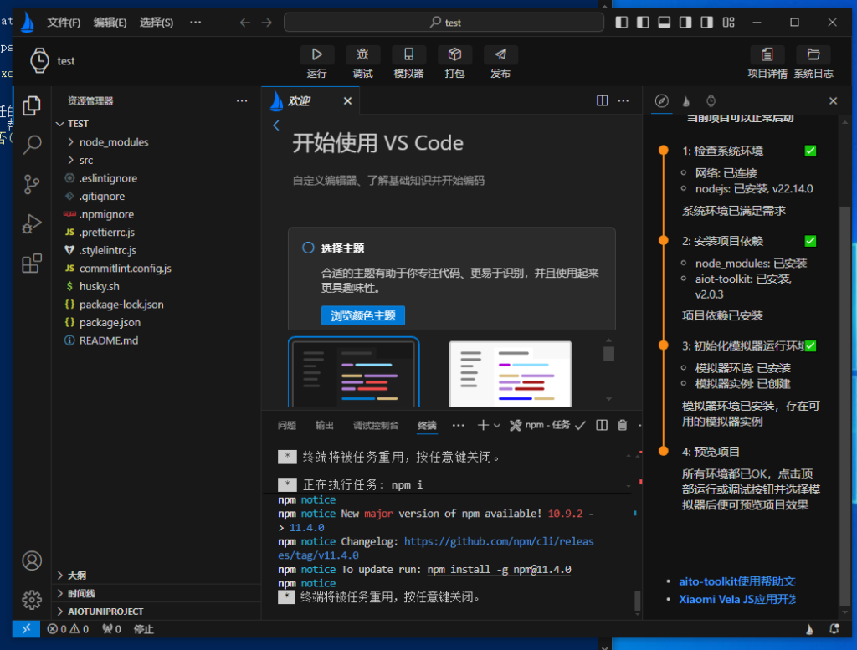Expand the 时间线 timeline section
This screenshot has width=857, height=650.
click(156, 593)
